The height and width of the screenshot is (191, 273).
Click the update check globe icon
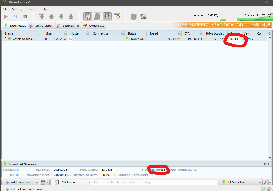point(143,17)
